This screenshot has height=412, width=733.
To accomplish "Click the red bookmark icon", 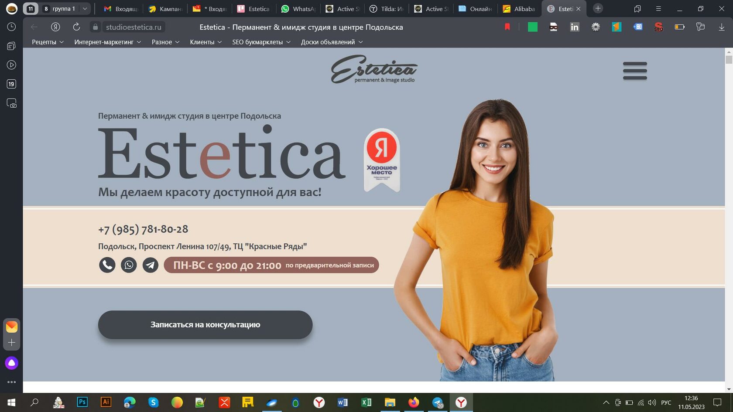I will point(507,27).
